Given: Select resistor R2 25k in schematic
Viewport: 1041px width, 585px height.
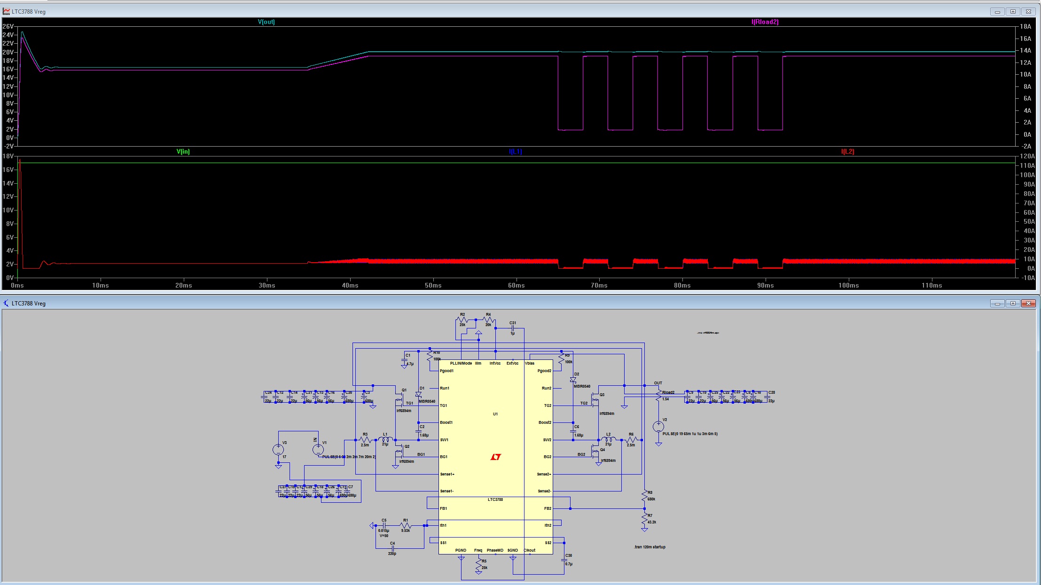Looking at the screenshot, I should [x=462, y=320].
